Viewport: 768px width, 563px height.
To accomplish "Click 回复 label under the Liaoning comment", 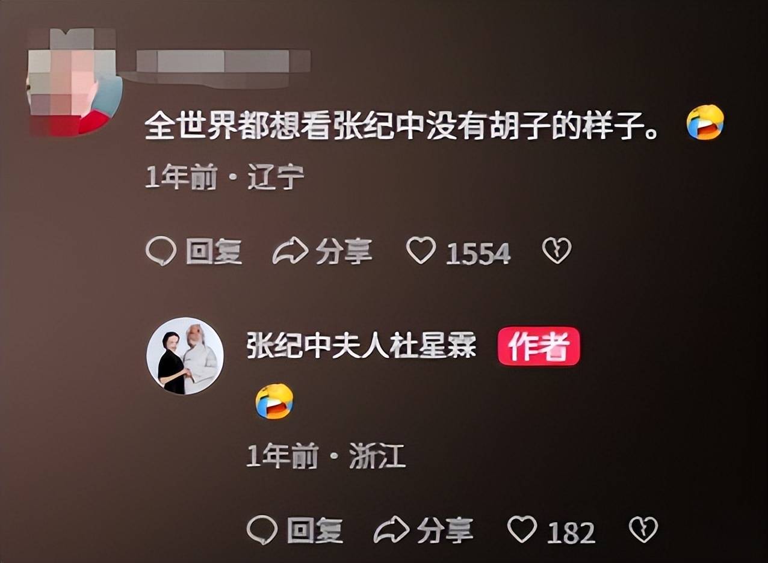I will pos(214,251).
